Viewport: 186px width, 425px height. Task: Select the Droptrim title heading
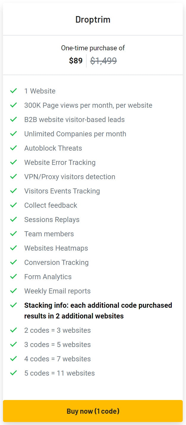[93, 20]
